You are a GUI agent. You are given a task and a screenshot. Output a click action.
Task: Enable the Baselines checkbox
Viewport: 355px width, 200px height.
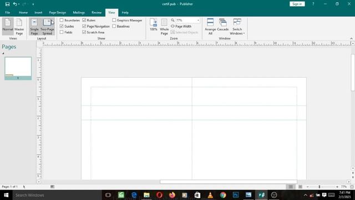[114, 26]
